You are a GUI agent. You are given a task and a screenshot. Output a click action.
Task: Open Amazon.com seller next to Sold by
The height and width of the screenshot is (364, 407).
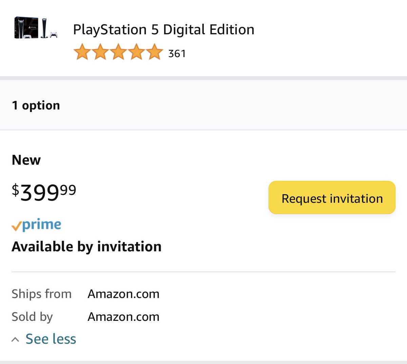pyautogui.click(x=123, y=316)
